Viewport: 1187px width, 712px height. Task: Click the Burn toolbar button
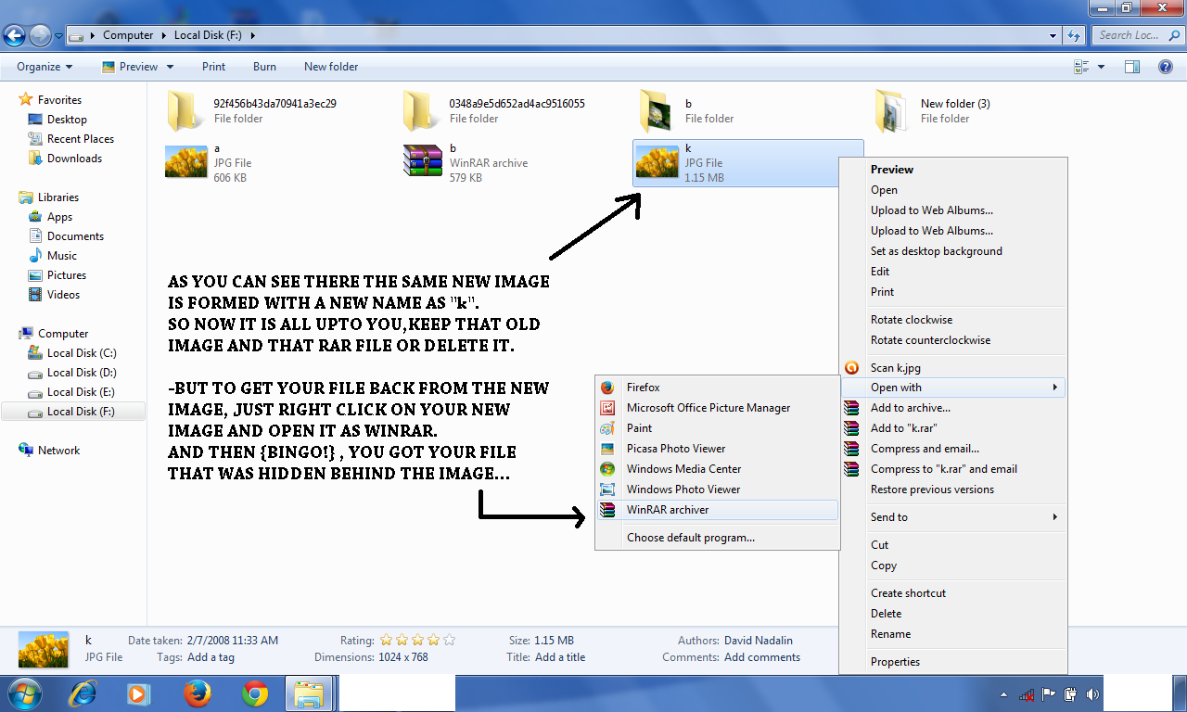coord(264,67)
